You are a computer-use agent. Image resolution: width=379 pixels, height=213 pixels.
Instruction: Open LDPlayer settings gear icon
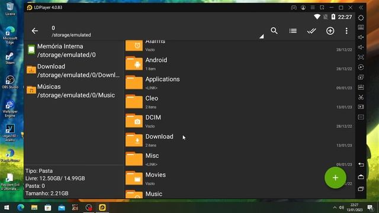(x=361, y=18)
